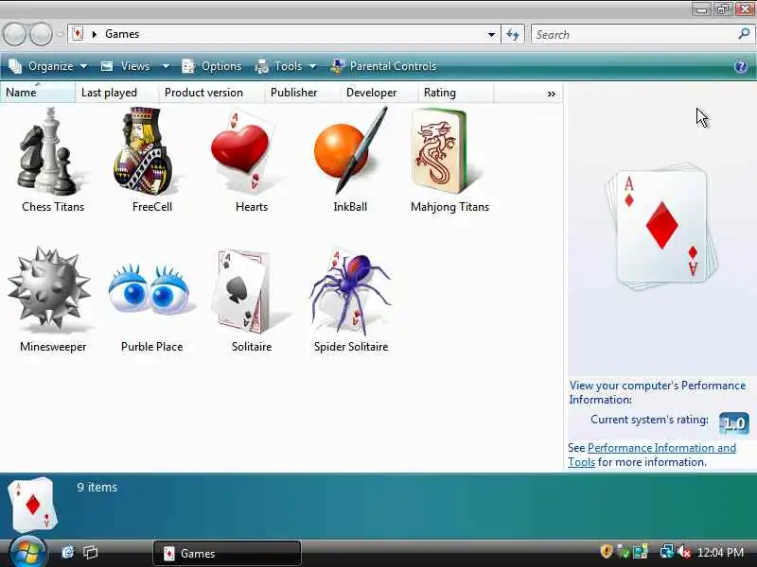Viewport: 757px width, 567px height.
Task: Sort by Publisher column header
Action: click(x=302, y=93)
